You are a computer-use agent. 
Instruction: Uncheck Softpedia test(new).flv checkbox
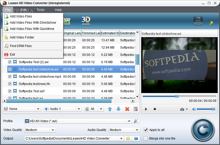[10, 84]
